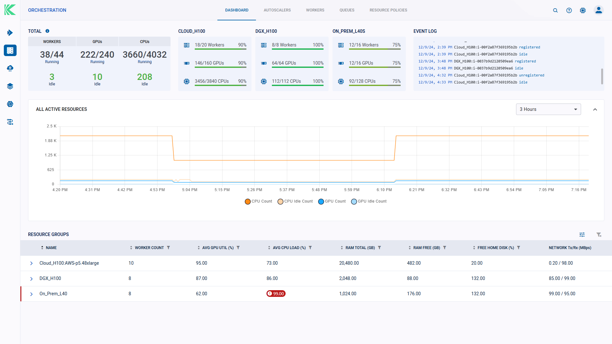Expand the Cloud_H100:AWS-p5.48xlarge row
This screenshot has height=344, width=612.
click(x=31, y=263)
